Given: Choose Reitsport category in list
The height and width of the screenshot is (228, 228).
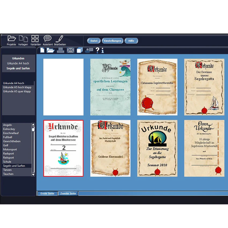Looking at the screenshot, I should tap(17, 157).
